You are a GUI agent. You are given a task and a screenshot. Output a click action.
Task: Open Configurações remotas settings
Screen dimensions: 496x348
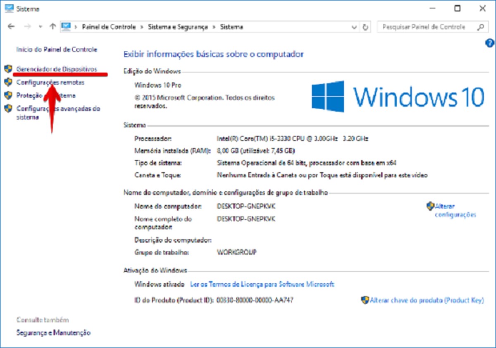point(50,82)
